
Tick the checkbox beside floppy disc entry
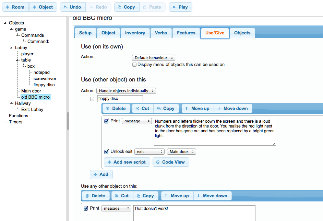coord(92,99)
